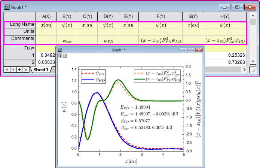Image resolution: width=260 pixels, height=168 pixels.
Task: Click cell with value 0.25326
Action: pyautogui.click(x=226, y=55)
